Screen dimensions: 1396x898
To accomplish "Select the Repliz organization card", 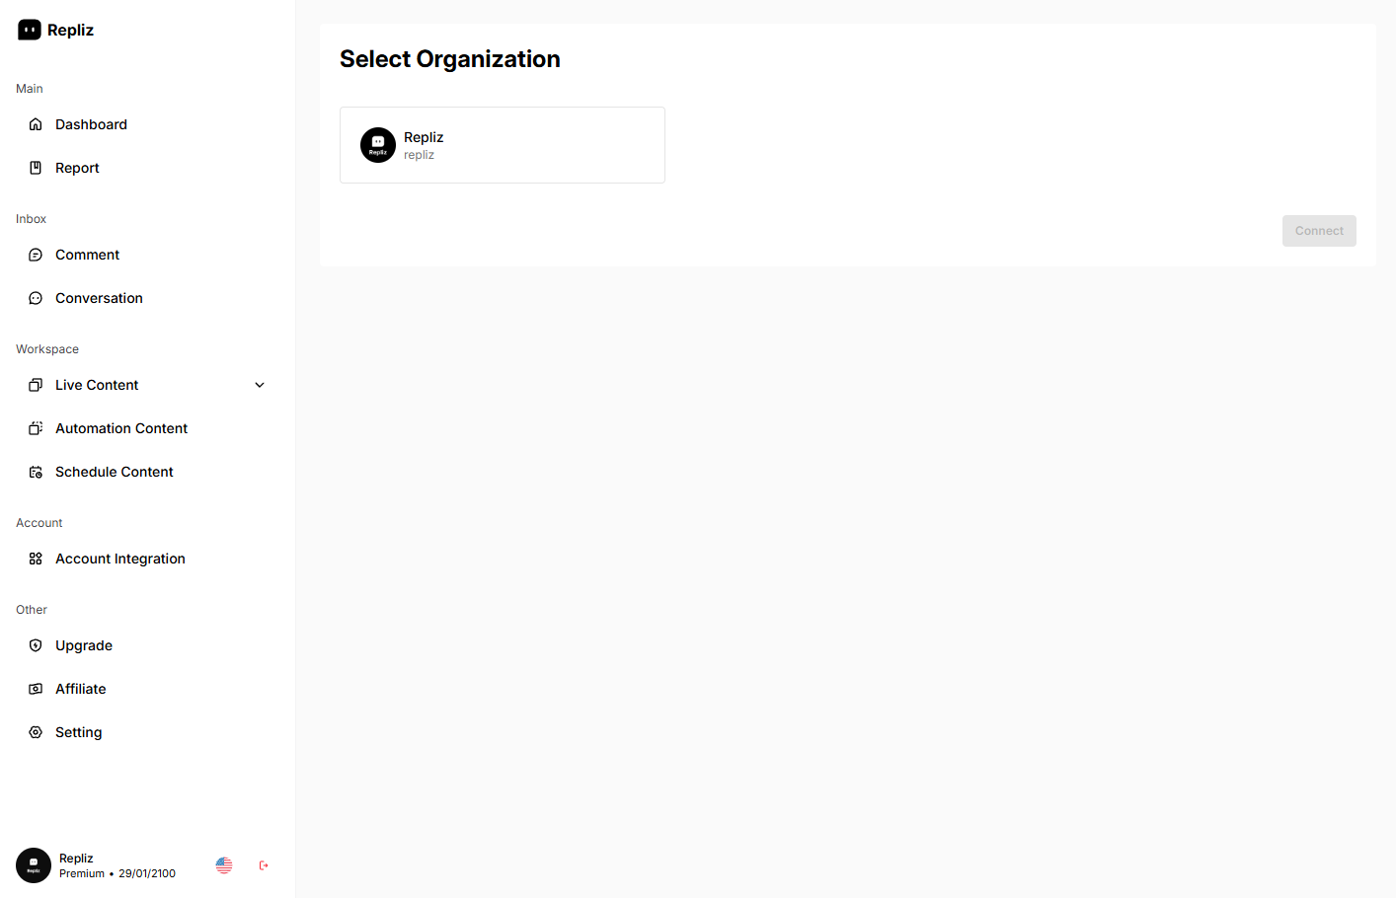I will click(502, 145).
